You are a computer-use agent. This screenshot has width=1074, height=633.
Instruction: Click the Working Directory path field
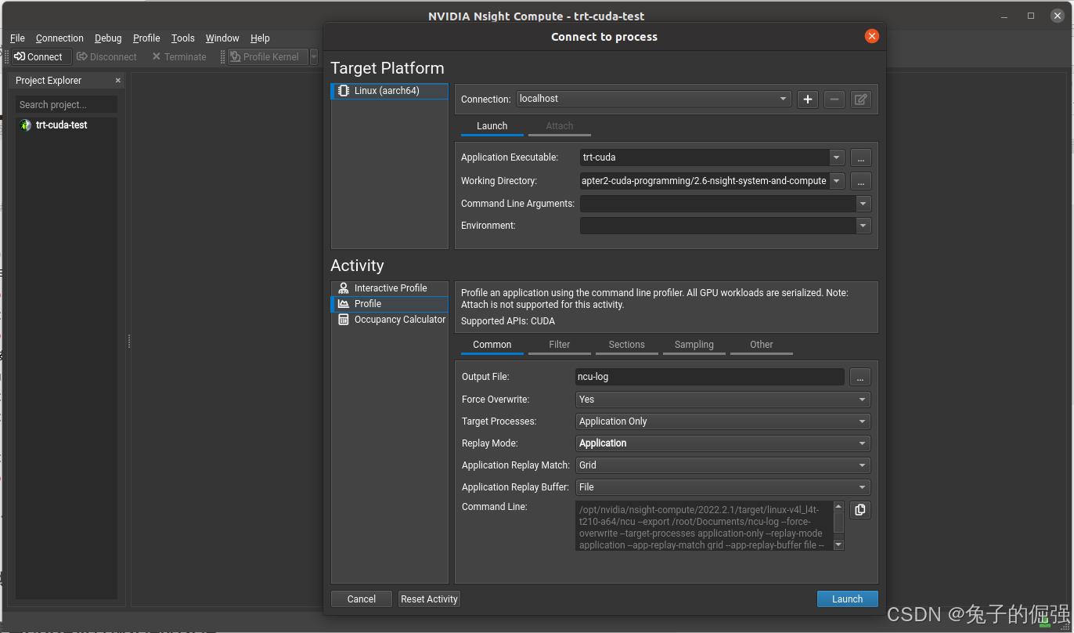click(705, 181)
